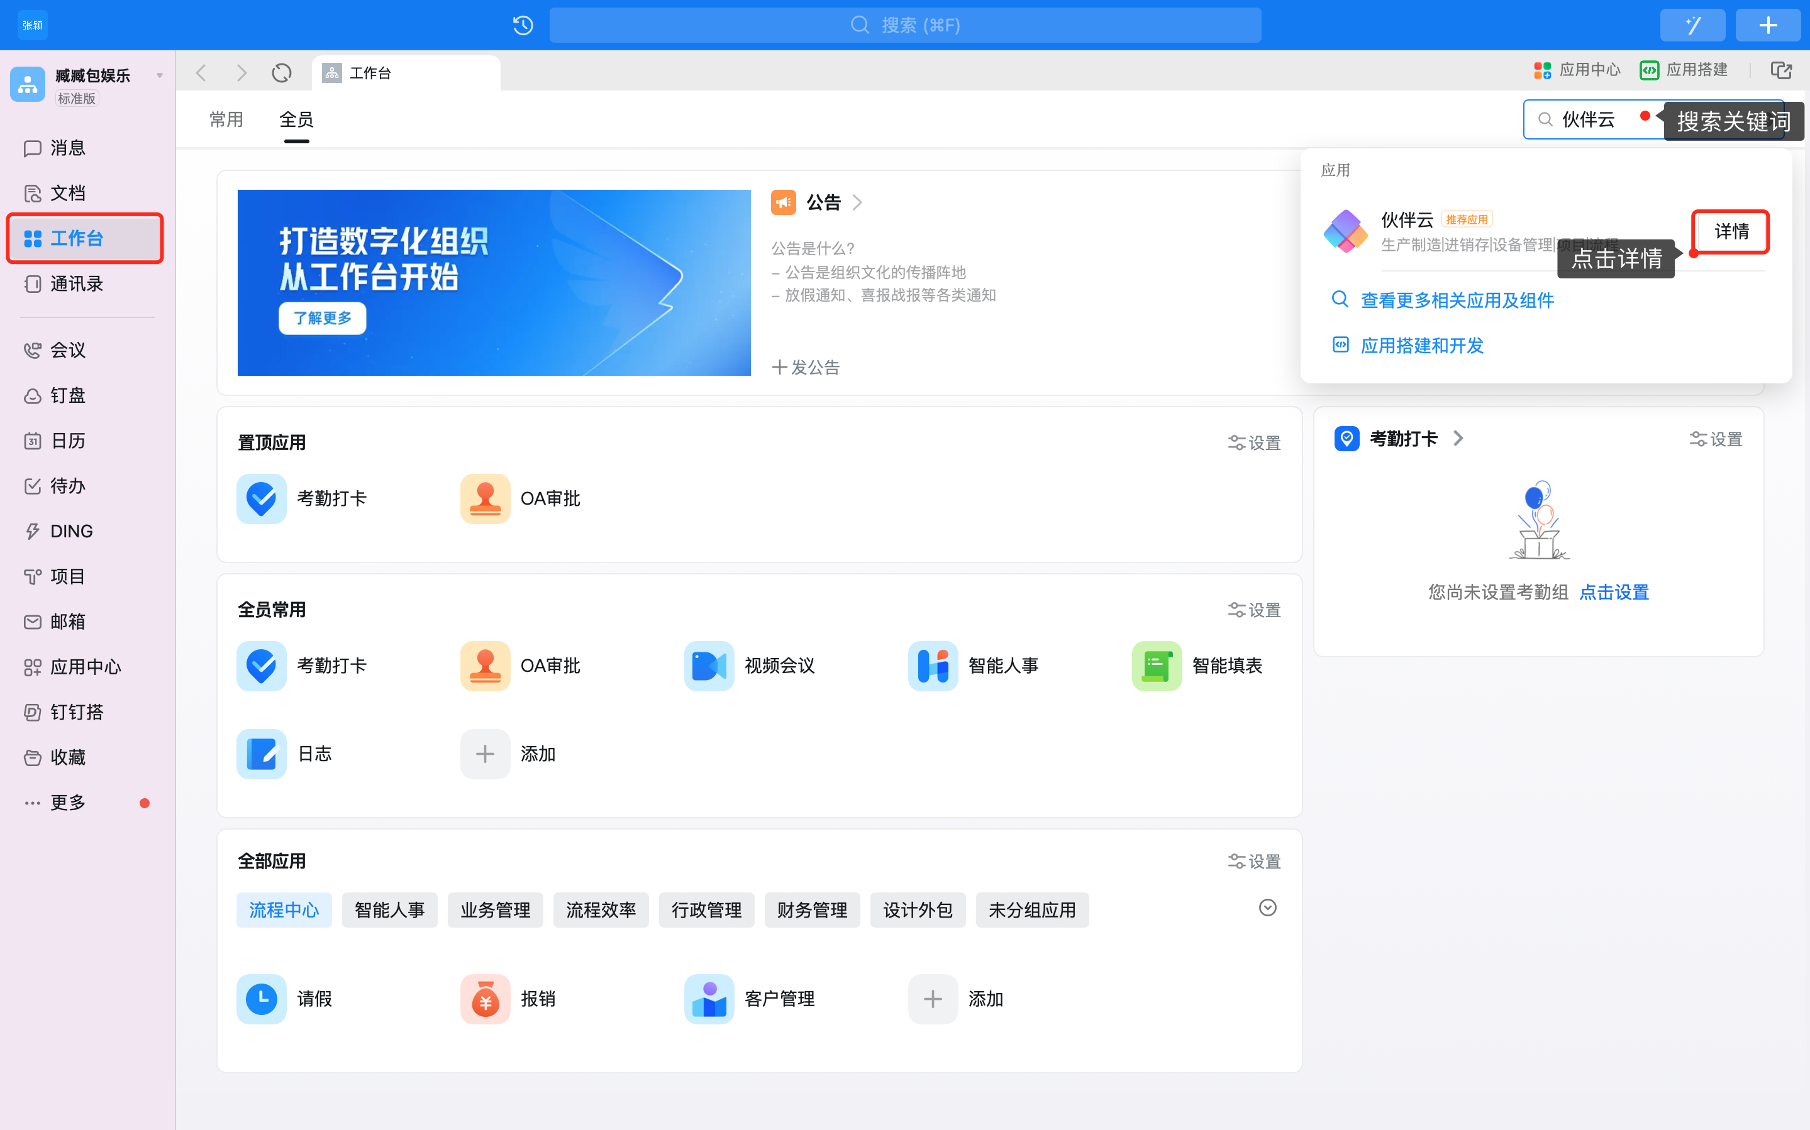The width and height of the screenshot is (1810, 1130).
Task: Select 财务管理 category tab
Action: (x=812, y=910)
